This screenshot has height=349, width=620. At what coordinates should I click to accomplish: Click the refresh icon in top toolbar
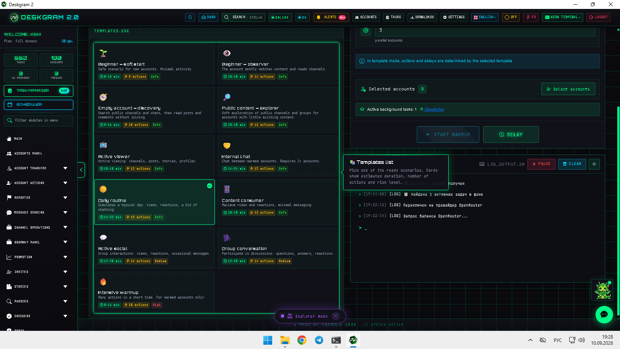(190, 17)
